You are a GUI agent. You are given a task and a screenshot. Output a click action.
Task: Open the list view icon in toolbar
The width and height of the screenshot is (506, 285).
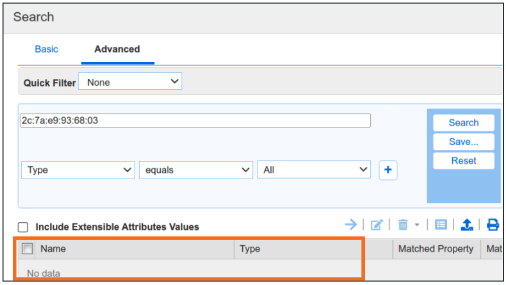441,225
